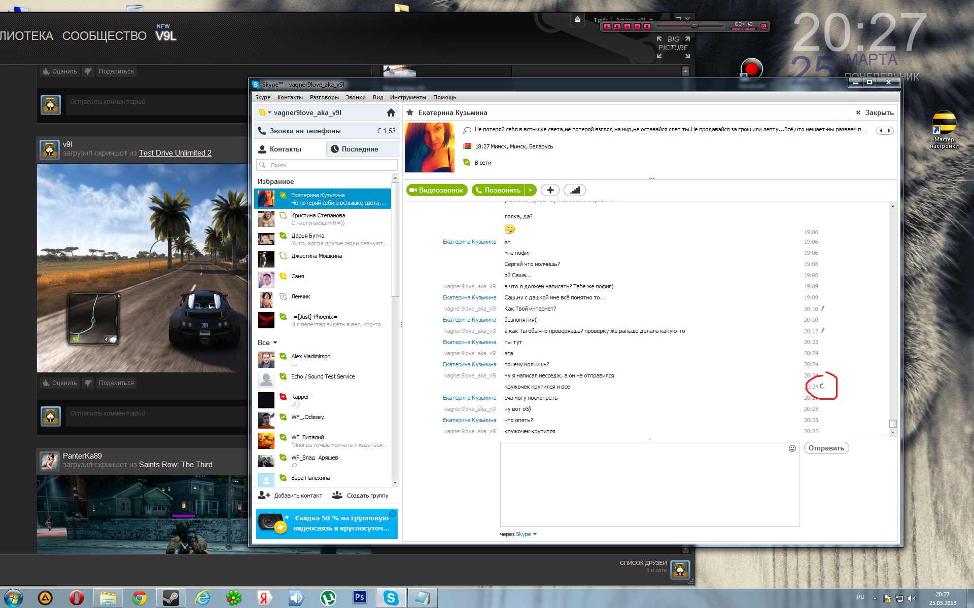Image resolution: width=974 pixels, height=608 pixels.
Task: Open the dropdown arrow beside Позвонить
Action: click(531, 190)
